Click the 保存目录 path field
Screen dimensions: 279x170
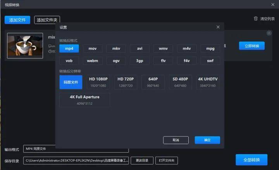(76, 160)
